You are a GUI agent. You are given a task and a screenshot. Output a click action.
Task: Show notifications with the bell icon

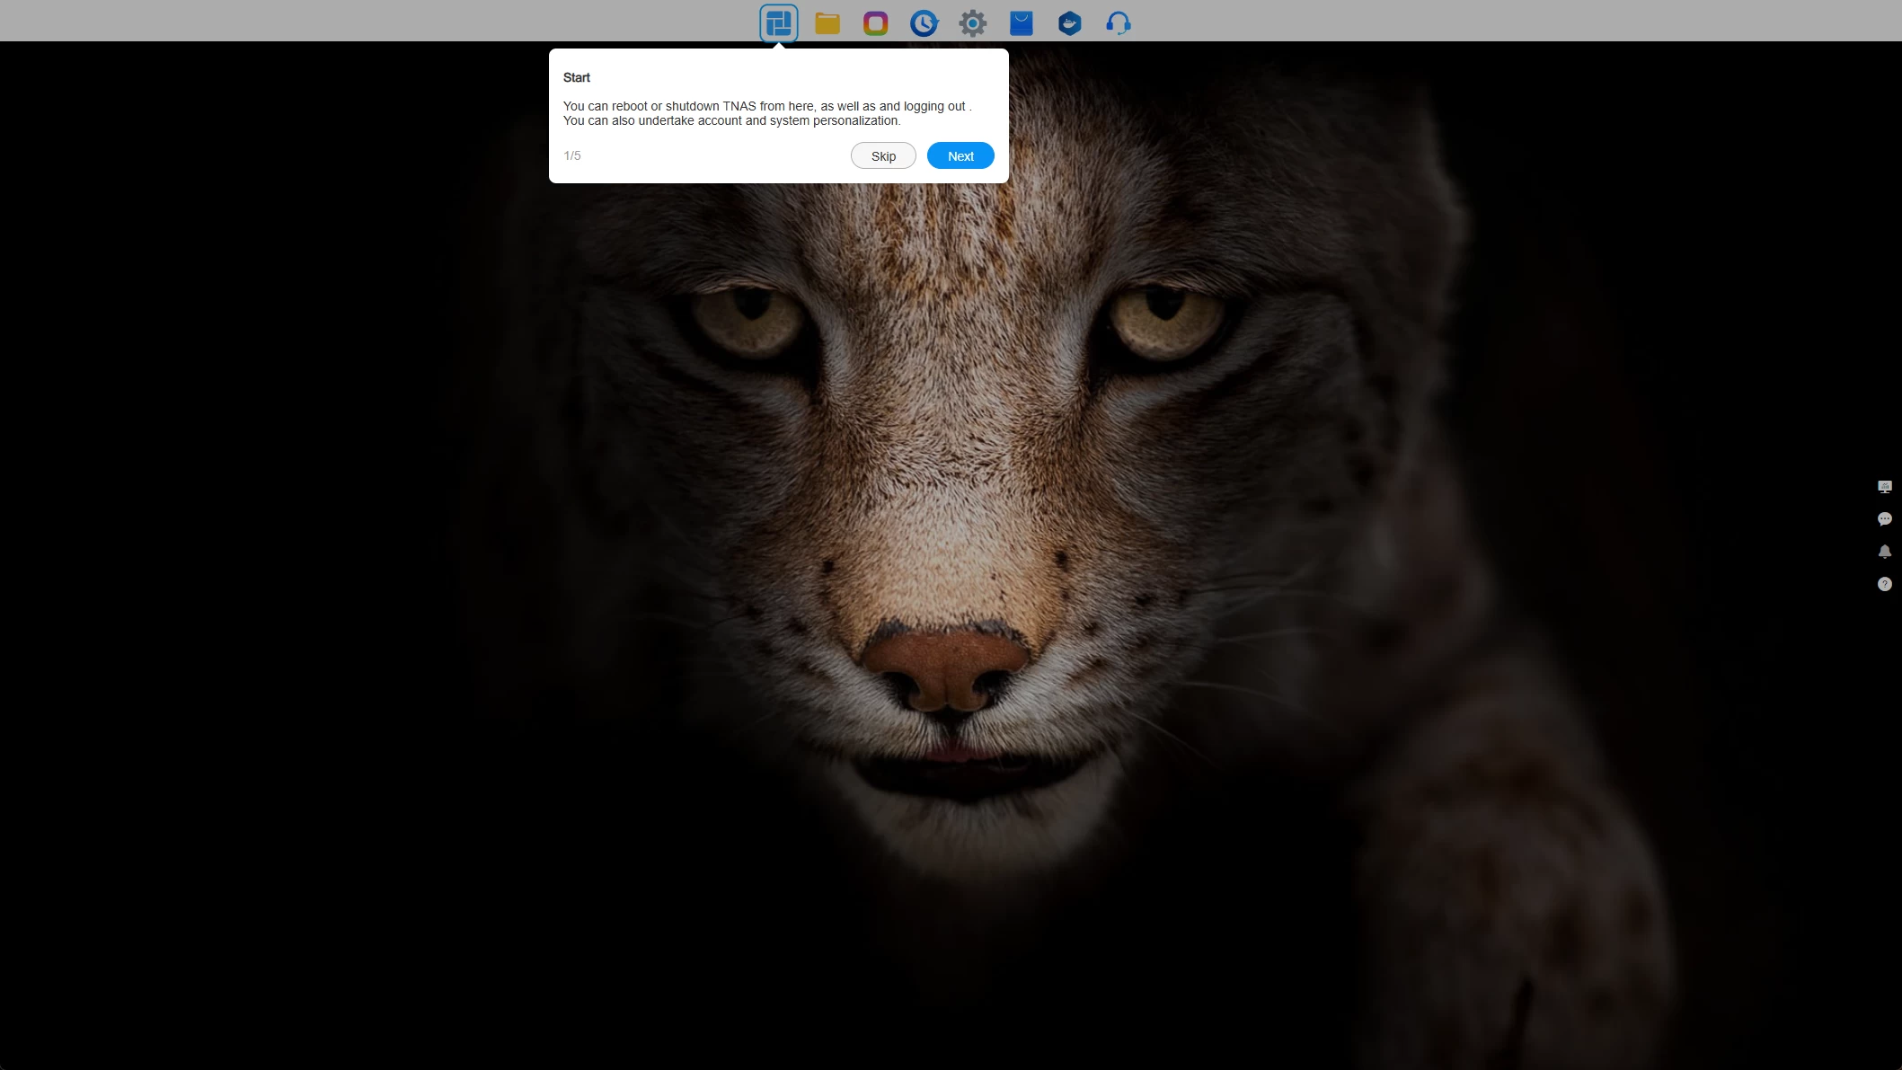pos(1885,552)
